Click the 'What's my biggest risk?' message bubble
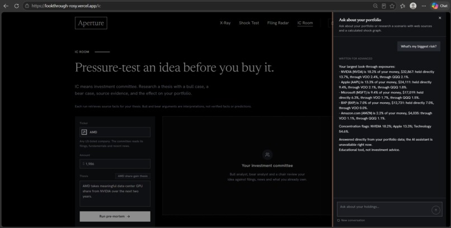Image resolution: width=451 pixels, height=228 pixels. [x=419, y=46]
